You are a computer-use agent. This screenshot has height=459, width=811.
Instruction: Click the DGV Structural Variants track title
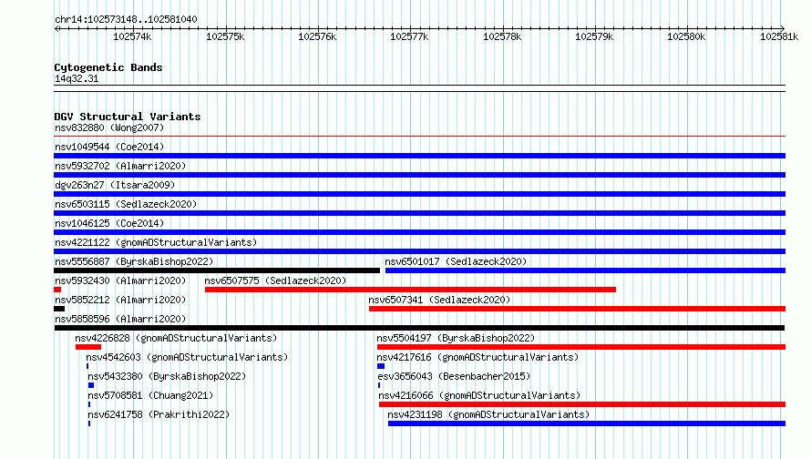pos(128,117)
